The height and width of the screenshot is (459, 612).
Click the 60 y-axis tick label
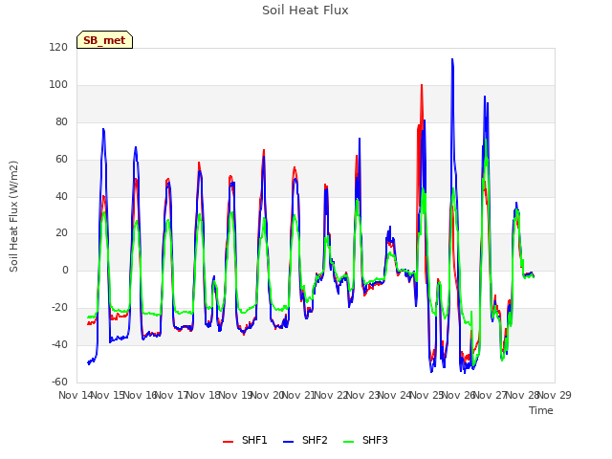61,159
